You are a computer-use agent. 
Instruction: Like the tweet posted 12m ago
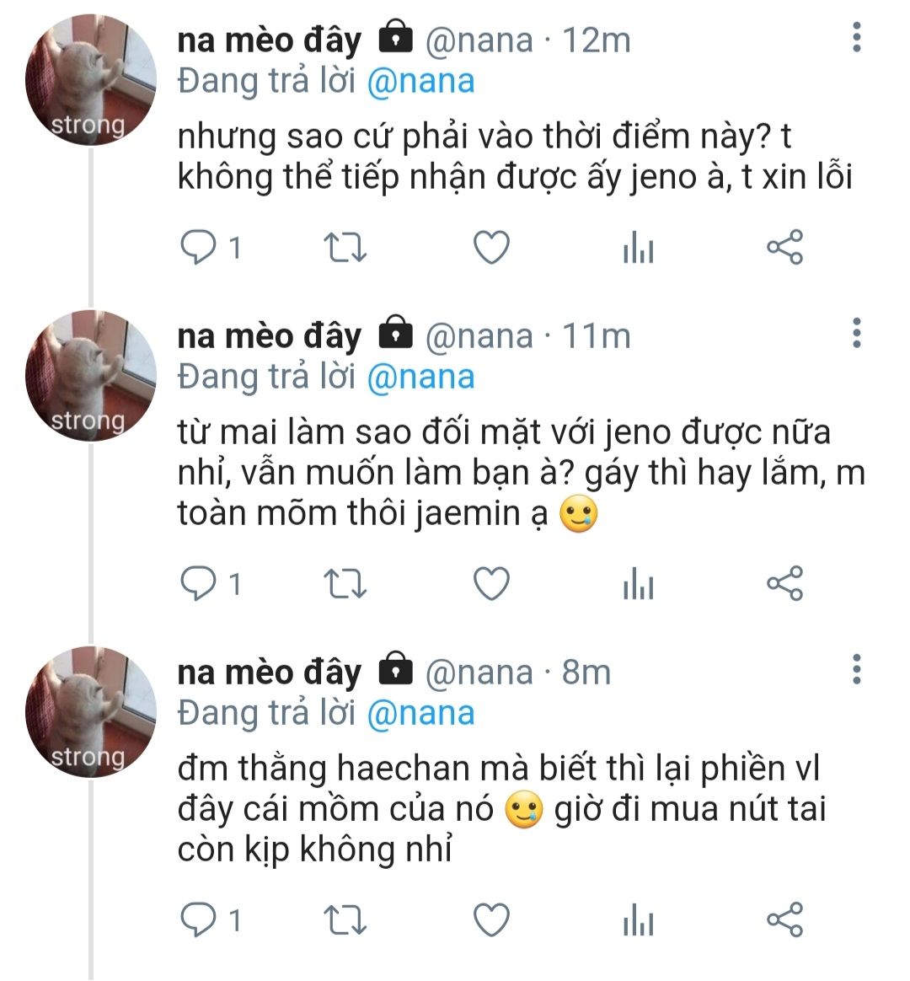click(x=491, y=248)
